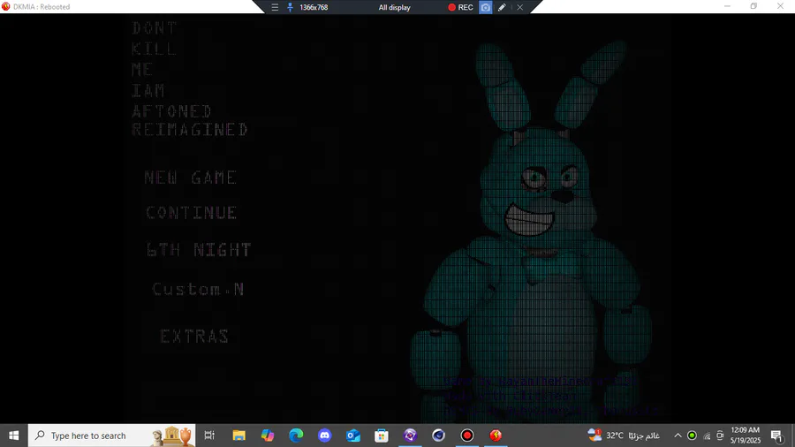Choose the 6TH NIGHT option

(199, 249)
